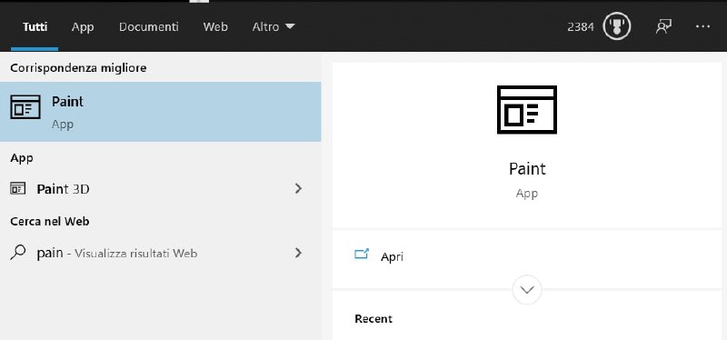Click the Paint app icon in best match
This screenshot has width=727, height=340.
(x=25, y=107)
